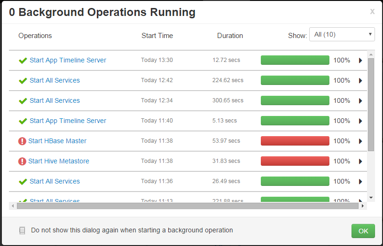This screenshot has height=246, width=383.
Task: Click the red error icon for Start HBase Master
Action: click(22, 141)
